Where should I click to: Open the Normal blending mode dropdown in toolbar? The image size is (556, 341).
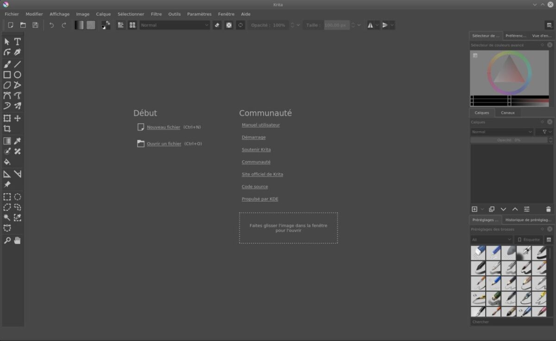[x=175, y=25]
